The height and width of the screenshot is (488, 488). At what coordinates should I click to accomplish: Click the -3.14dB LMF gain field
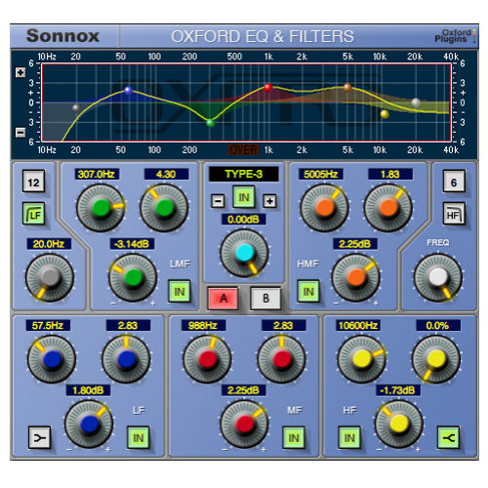coord(132,244)
